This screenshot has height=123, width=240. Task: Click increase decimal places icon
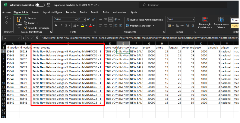tap(187, 26)
